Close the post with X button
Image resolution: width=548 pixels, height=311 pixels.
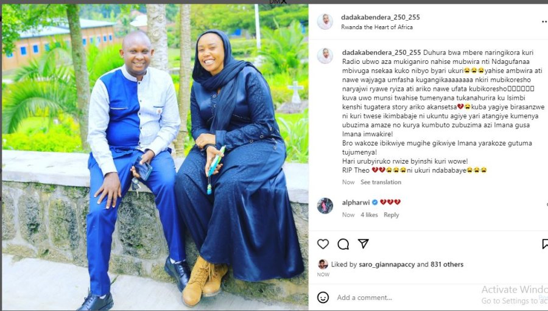coord(284,2)
